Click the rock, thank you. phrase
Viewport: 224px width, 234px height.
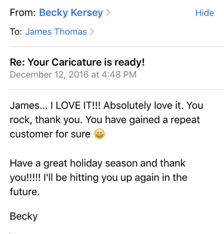click(x=46, y=120)
